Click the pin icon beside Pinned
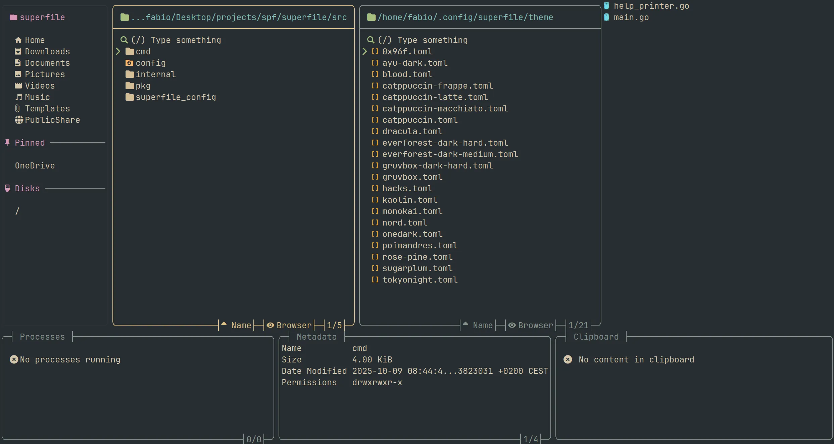 [7, 142]
